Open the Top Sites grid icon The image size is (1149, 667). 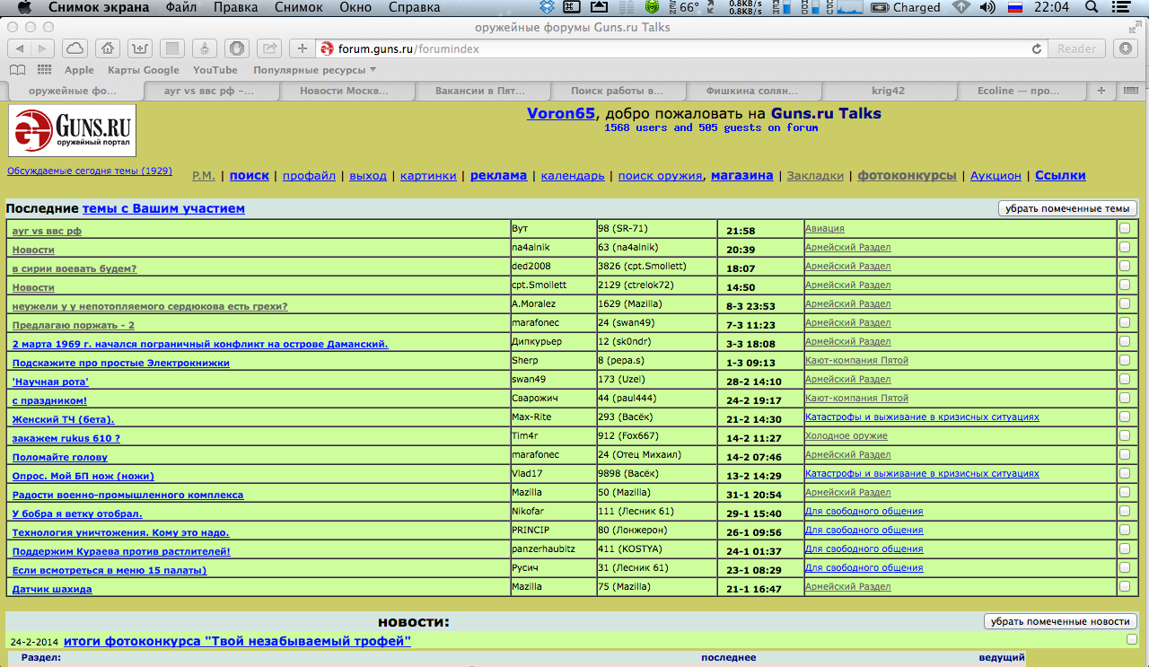[x=44, y=70]
